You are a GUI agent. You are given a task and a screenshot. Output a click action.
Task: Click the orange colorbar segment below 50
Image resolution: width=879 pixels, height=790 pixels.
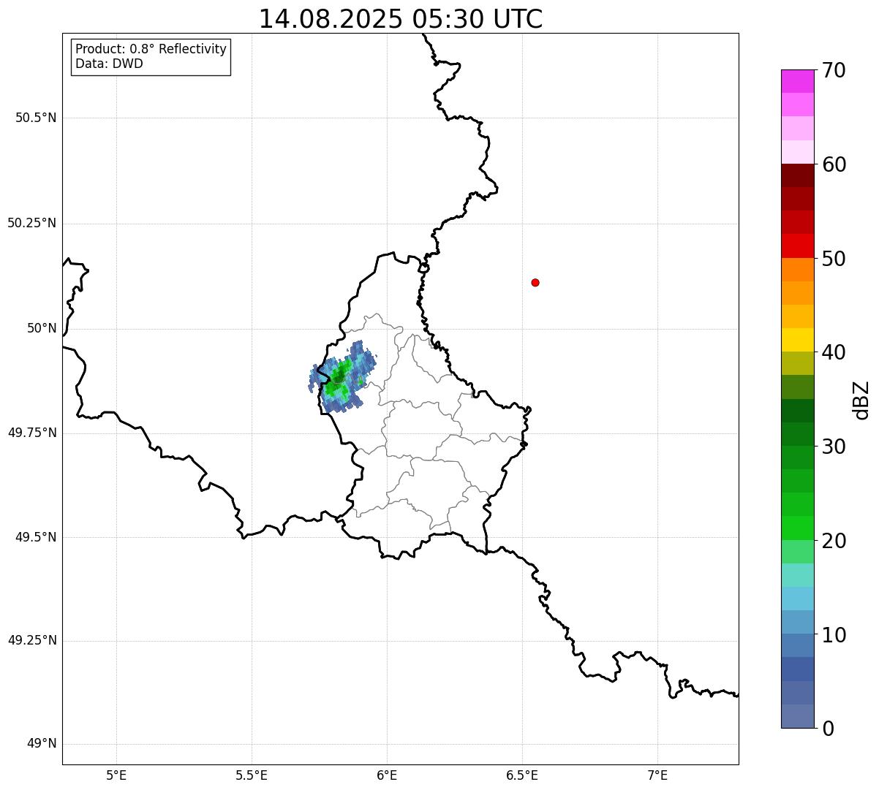[797, 270]
